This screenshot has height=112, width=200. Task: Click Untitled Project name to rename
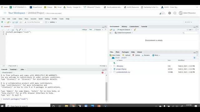pyautogui.click(x=36, y=13)
